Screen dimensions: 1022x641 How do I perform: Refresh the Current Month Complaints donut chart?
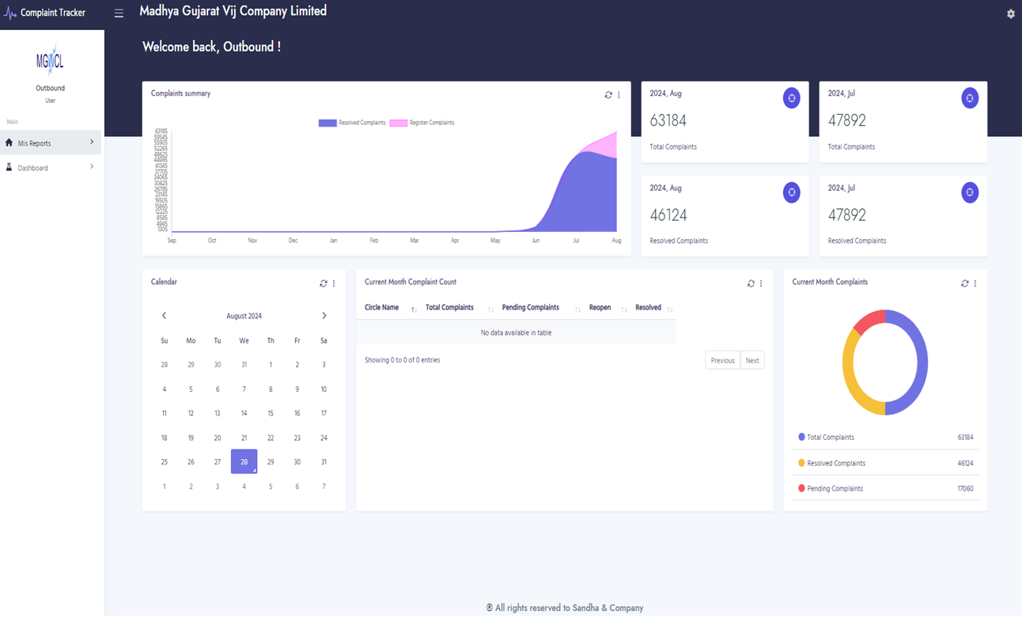coord(964,283)
